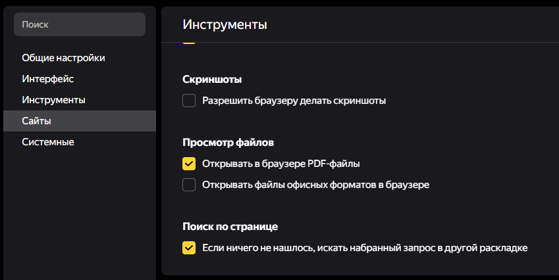Open Общие настройки in the sidebar
Viewport: 559px width, 280px height.
point(63,58)
